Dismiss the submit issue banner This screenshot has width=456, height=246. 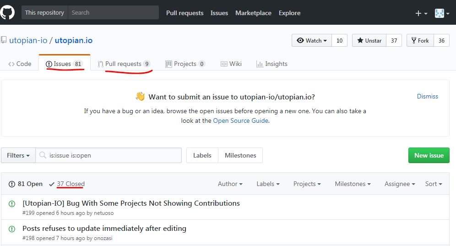pos(427,96)
